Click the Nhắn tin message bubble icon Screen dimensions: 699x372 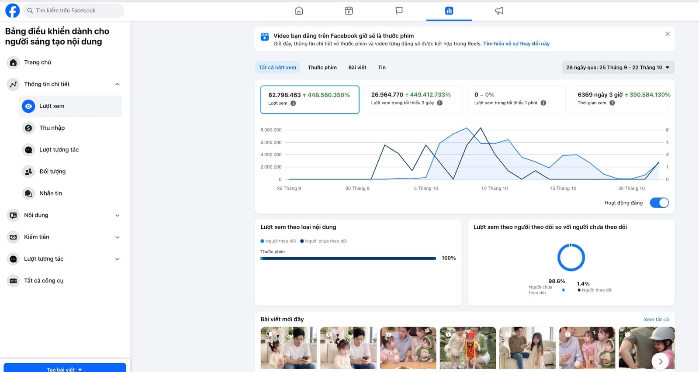[x=28, y=193]
